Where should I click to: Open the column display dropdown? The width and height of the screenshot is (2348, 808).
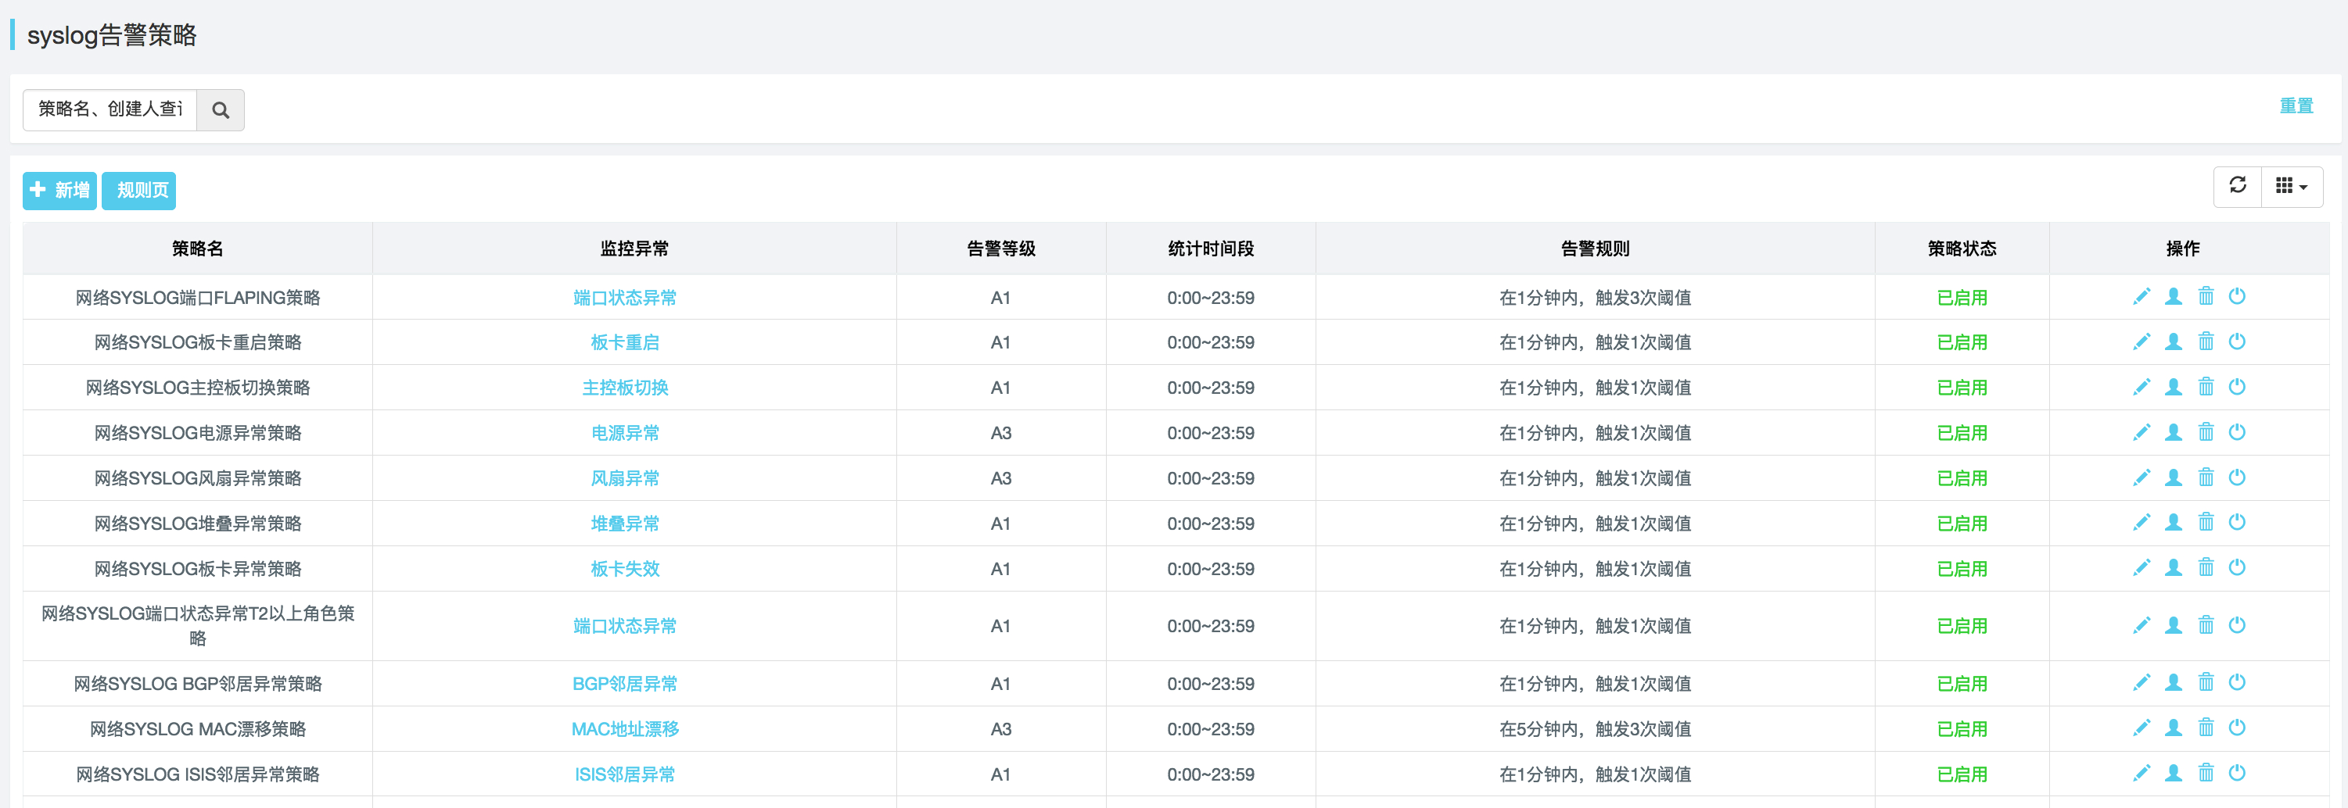click(2291, 187)
